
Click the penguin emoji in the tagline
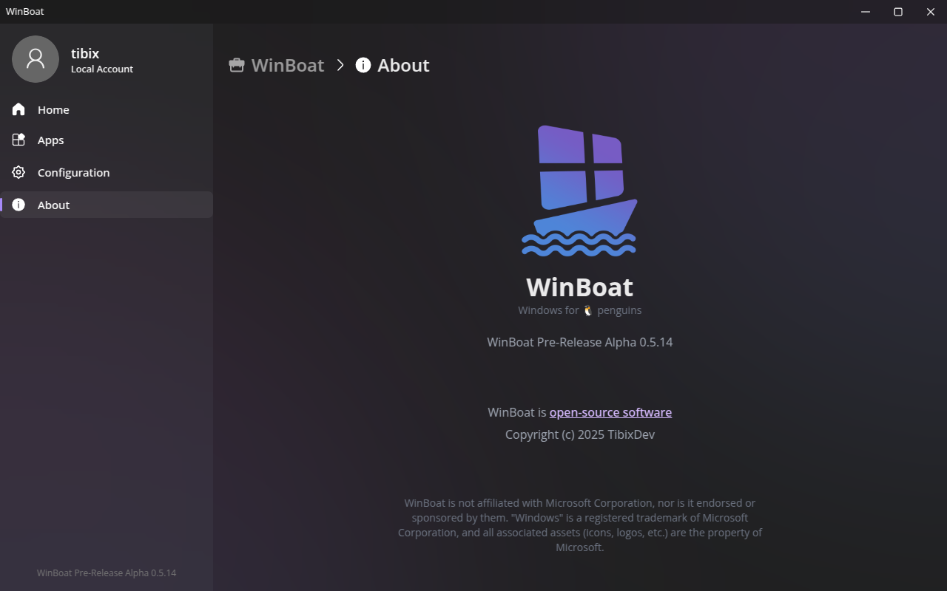click(x=587, y=310)
